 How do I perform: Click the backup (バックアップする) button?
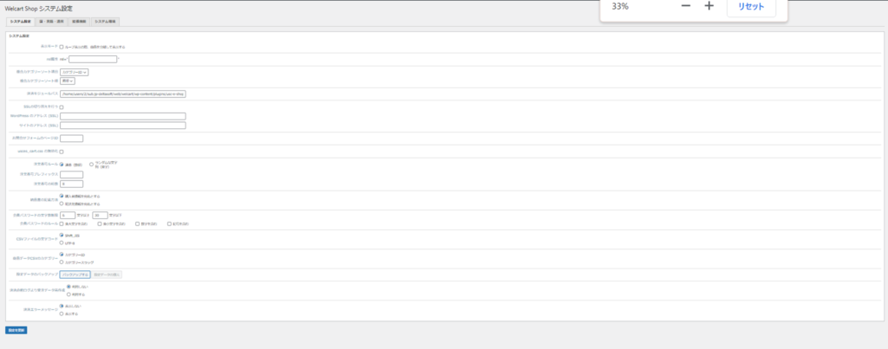point(75,275)
